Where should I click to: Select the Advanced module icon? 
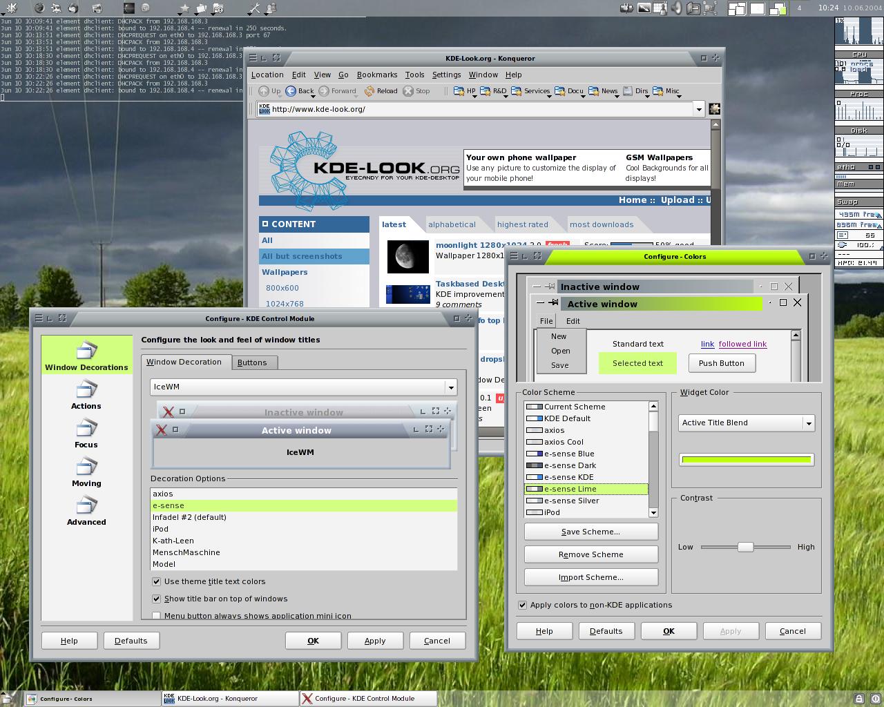click(x=86, y=511)
